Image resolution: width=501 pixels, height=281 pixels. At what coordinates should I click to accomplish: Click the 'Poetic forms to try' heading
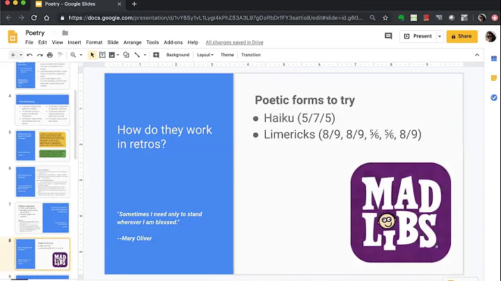(x=305, y=100)
